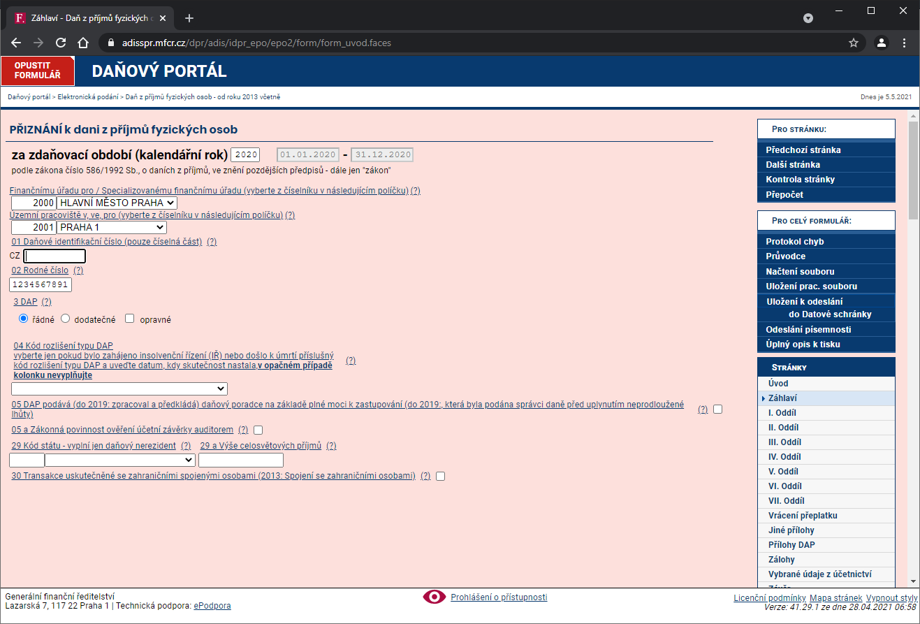Click the browser back arrow
Screen dimensions: 920x624
pyautogui.click(x=16, y=43)
